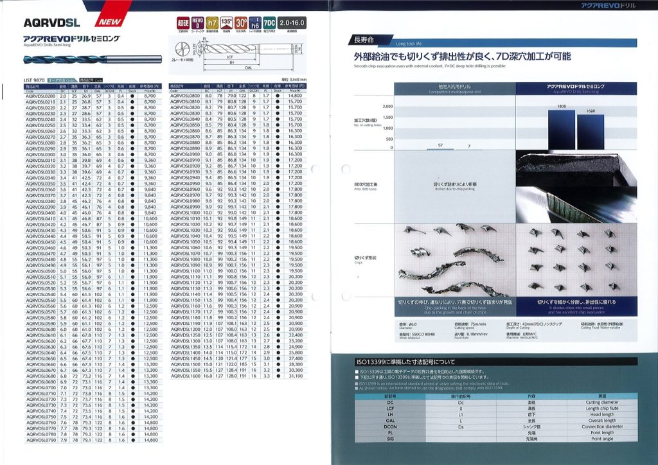Click the 1800 bar in the chart

[562, 130]
